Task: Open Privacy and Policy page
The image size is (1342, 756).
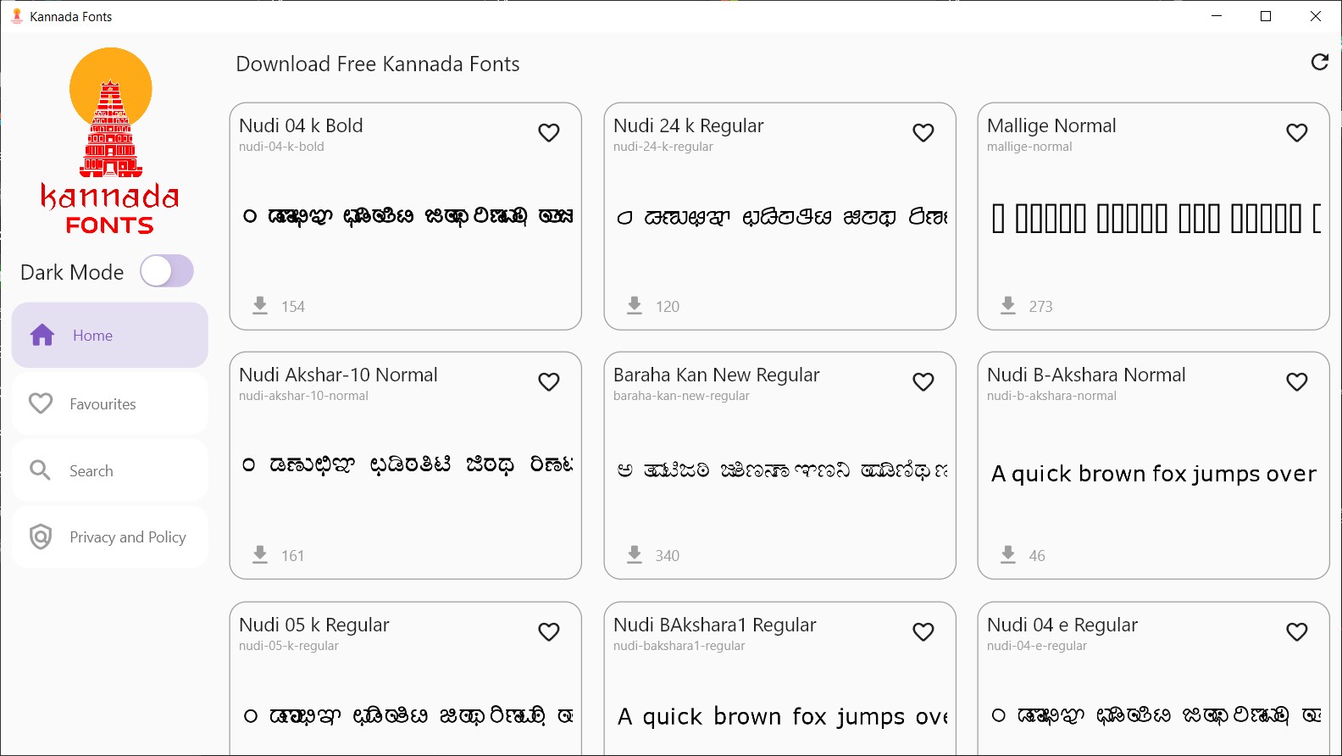Action: point(110,537)
